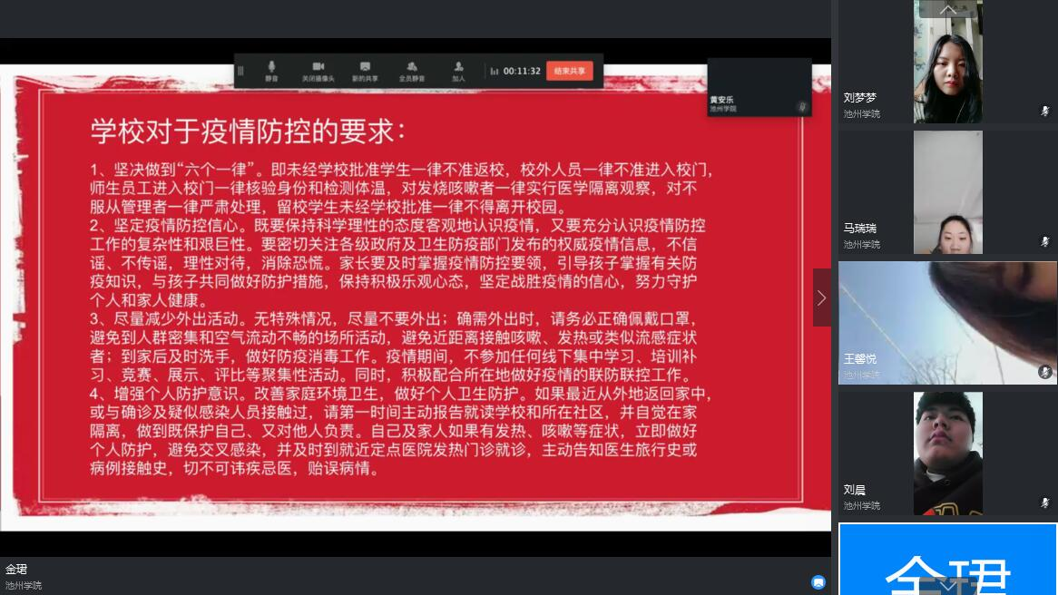End sharing with the red 结束共享 button
The image size is (1058, 595).
(x=569, y=71)
